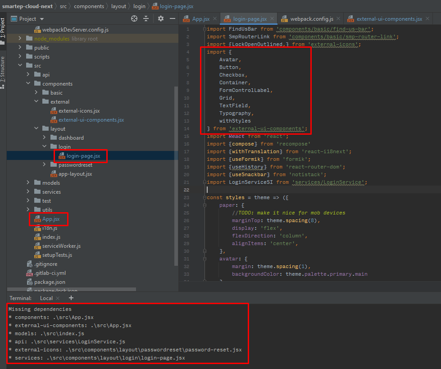Expand the public folder
Image resolution: width=441 pixels, height=369 pixels.
[x=20, y=47]
